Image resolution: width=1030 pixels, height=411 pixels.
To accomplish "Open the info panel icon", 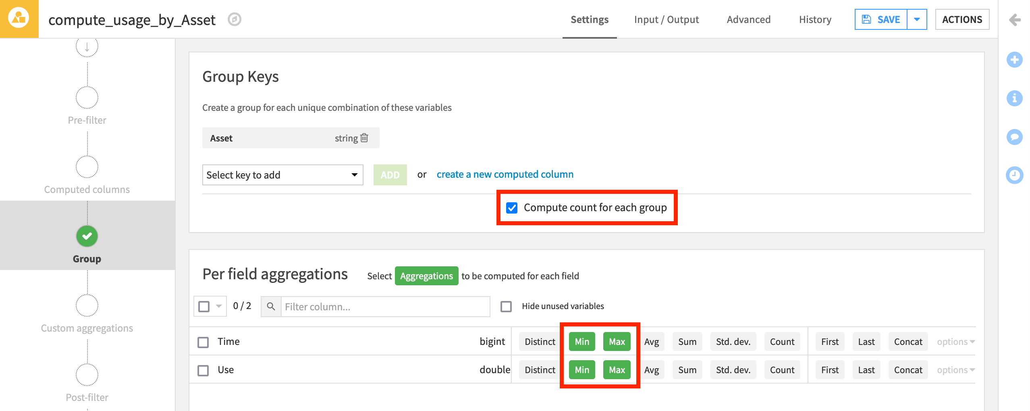I will coord(1014,98).
